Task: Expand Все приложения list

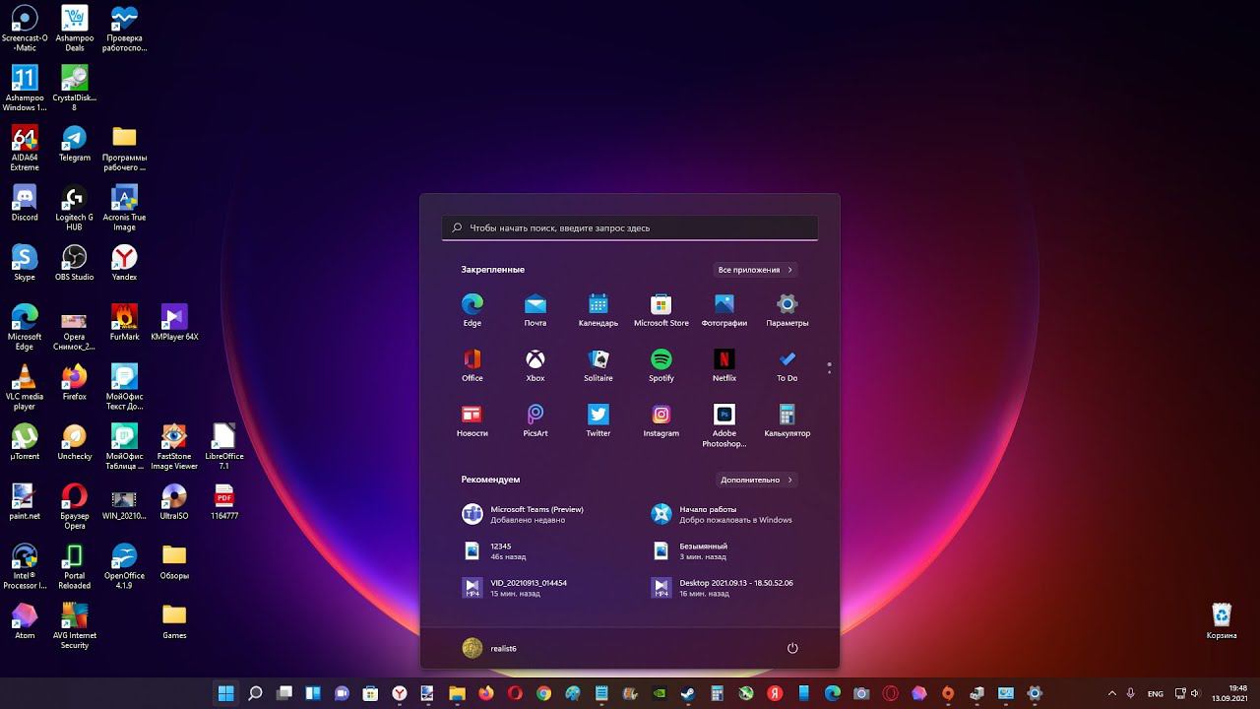Action: click(756, 270)
